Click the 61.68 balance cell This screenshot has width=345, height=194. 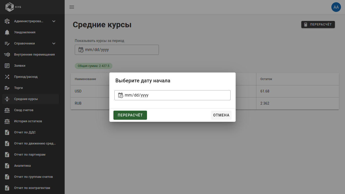[x=265, y=91]
